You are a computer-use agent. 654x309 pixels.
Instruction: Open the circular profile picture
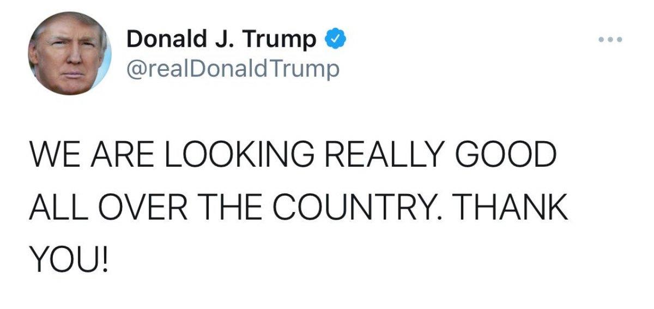70,53
